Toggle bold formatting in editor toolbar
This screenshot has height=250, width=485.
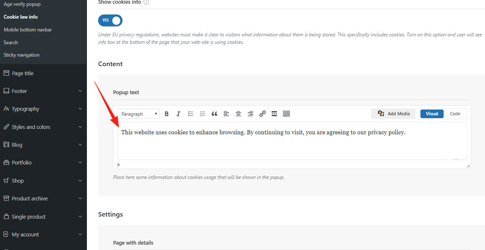click(x=167, y=114)
